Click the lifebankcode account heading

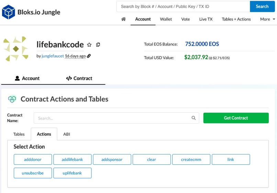coord(60,44)
